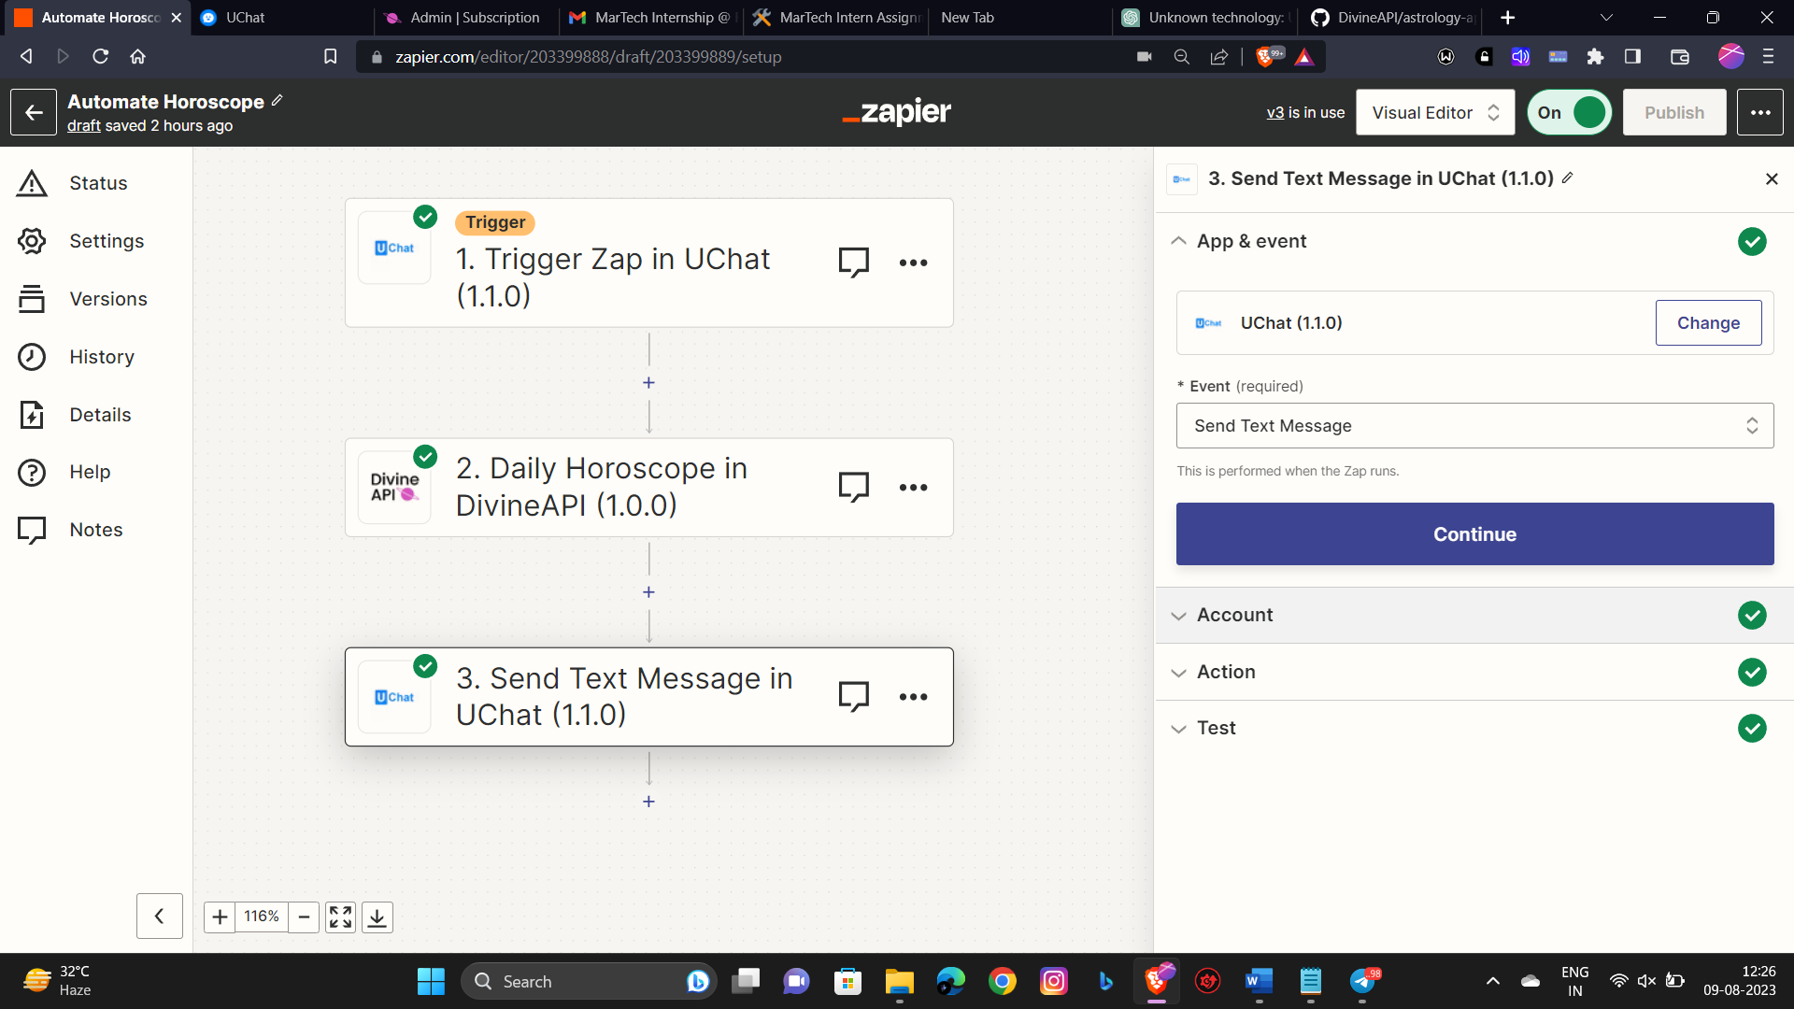This screenshot has width=1794, height=1009.
Task: Open the Versions panel
Action: pos(108,298)
